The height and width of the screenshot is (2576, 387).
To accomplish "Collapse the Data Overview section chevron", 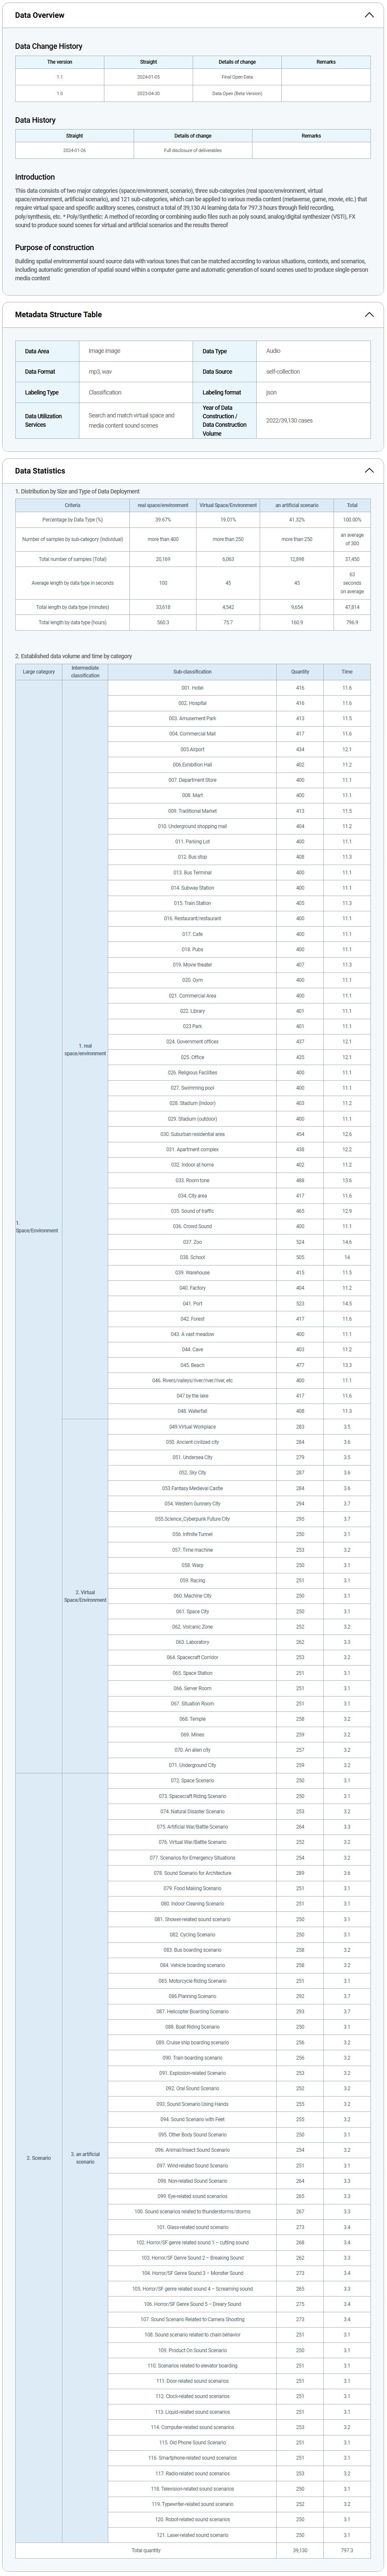I will tap(369, 15).
